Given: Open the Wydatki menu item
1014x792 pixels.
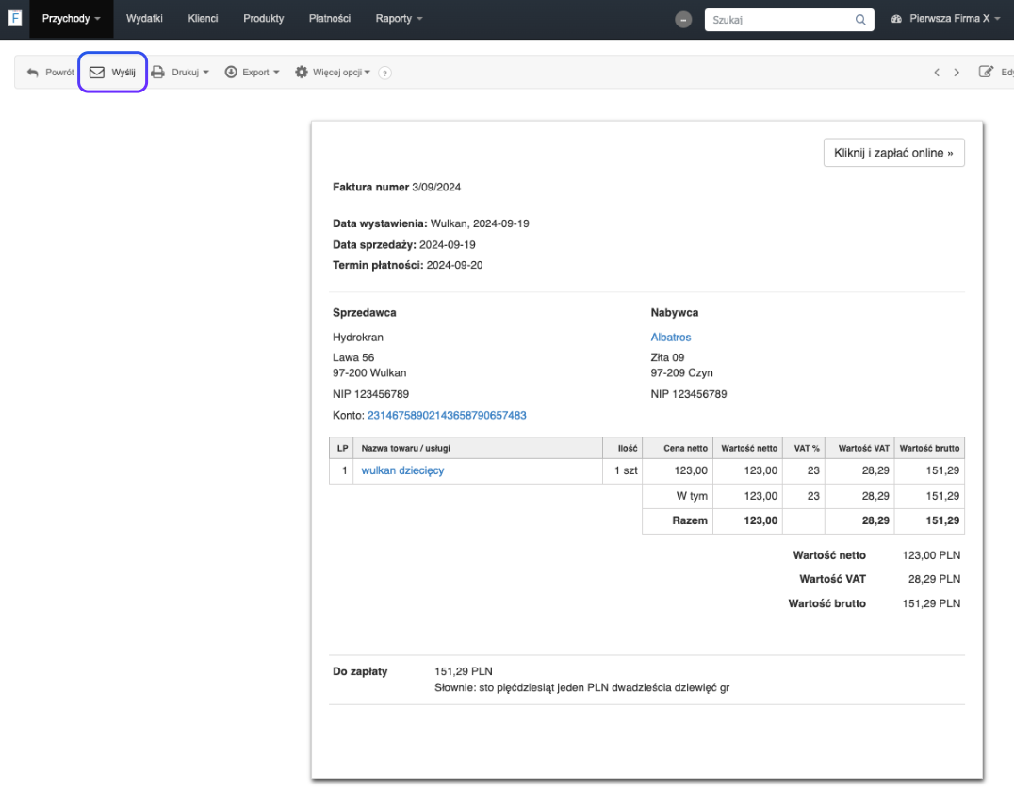Looking at the screenshot, I should [144, 19].
